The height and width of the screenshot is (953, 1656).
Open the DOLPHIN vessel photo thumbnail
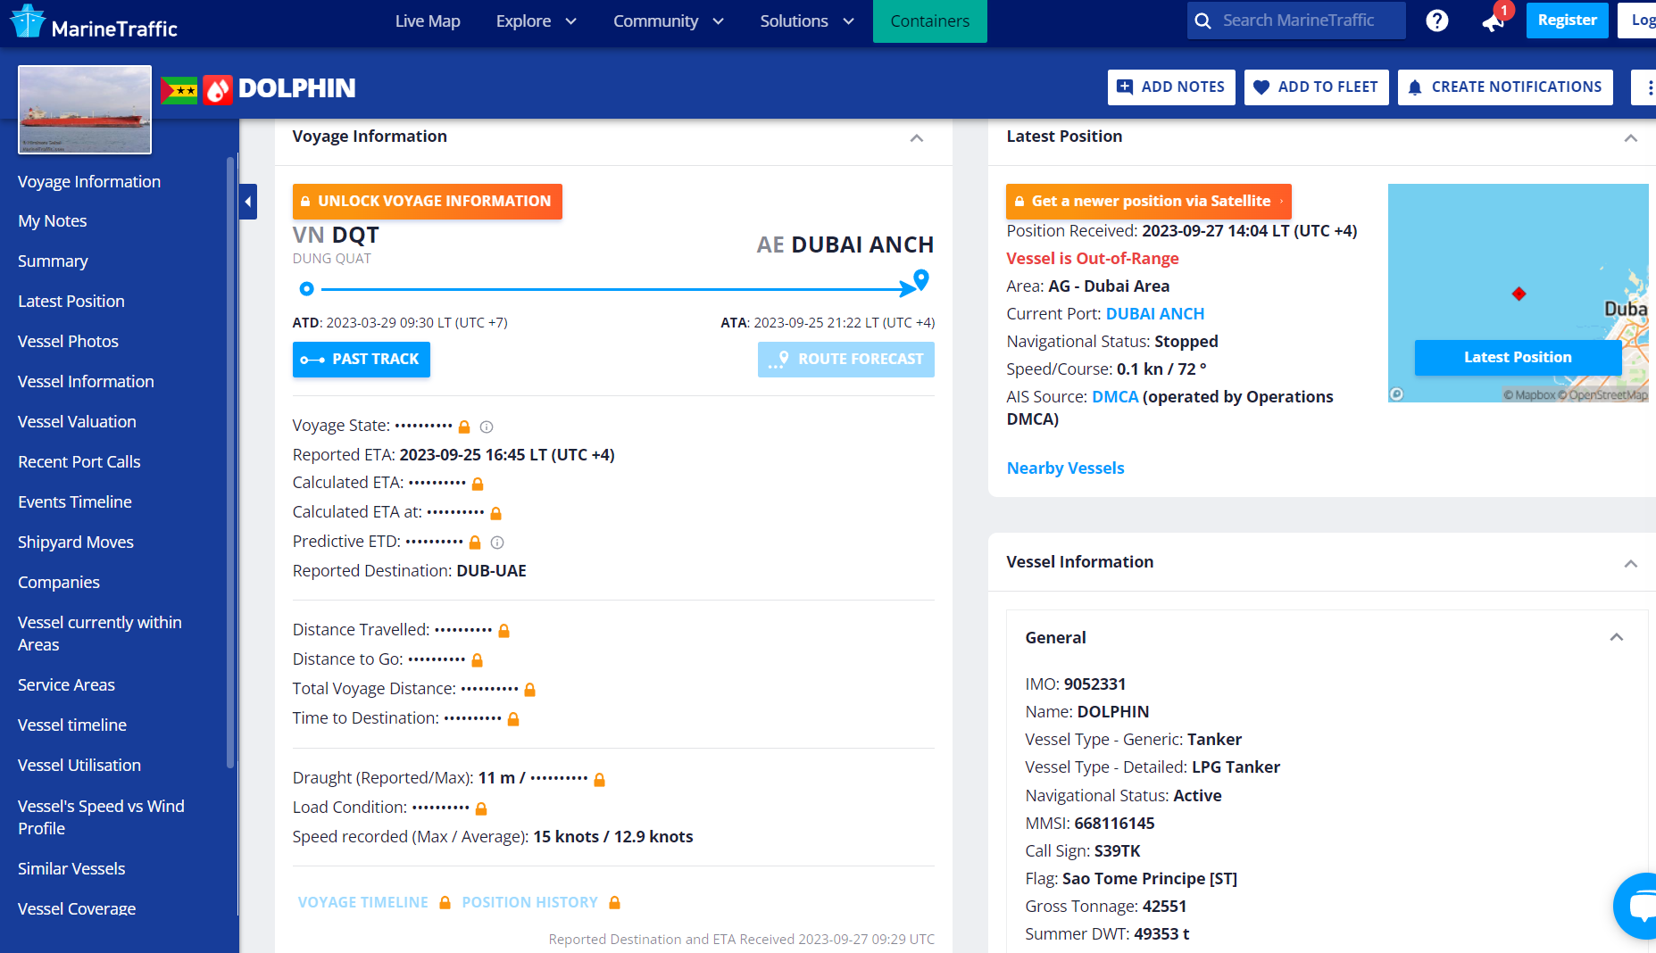85,110
